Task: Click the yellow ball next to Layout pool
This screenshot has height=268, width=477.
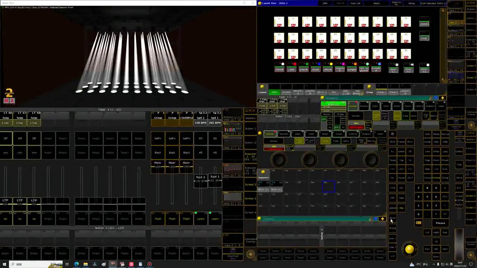Action: click(262, 87)
